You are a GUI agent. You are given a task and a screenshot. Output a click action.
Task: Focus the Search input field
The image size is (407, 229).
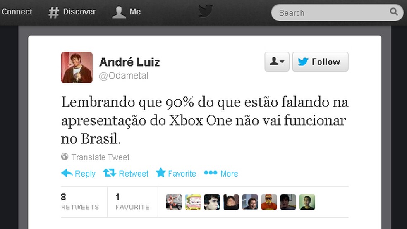(x=337, y=12)
